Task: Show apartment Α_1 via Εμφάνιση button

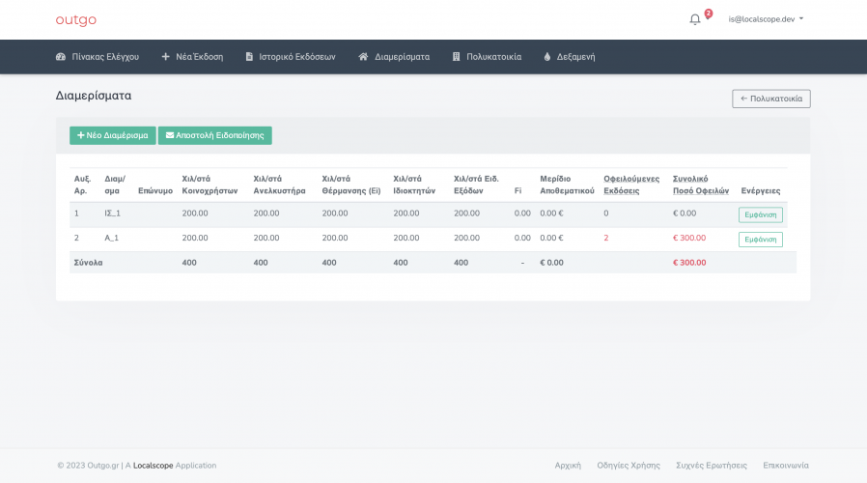Action: [x=760, y=240]
